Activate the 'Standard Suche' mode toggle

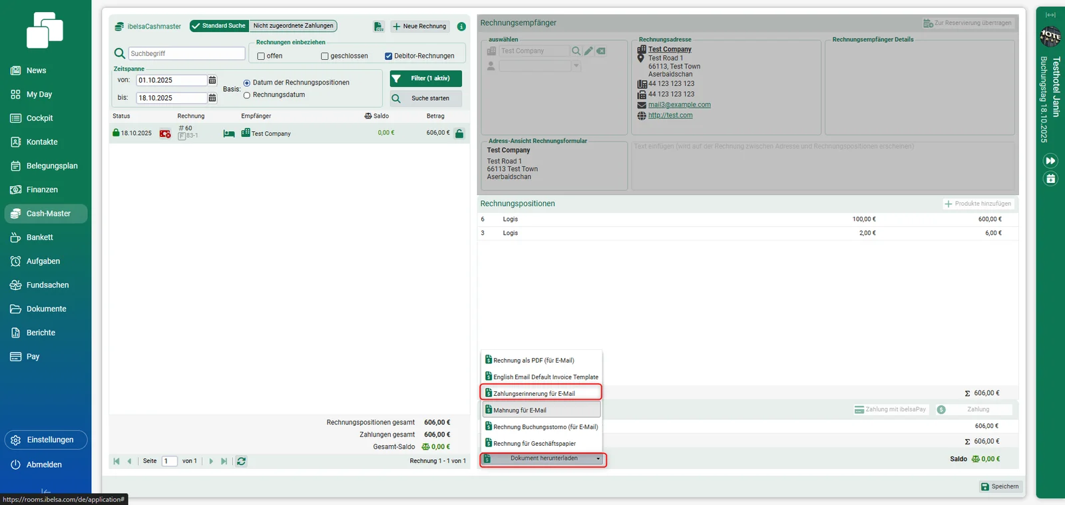219,26
